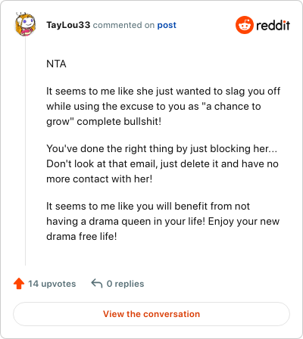Click the reply arrow icon
The width and height of the screenshot is (303, 339).
tap(97, 284)
